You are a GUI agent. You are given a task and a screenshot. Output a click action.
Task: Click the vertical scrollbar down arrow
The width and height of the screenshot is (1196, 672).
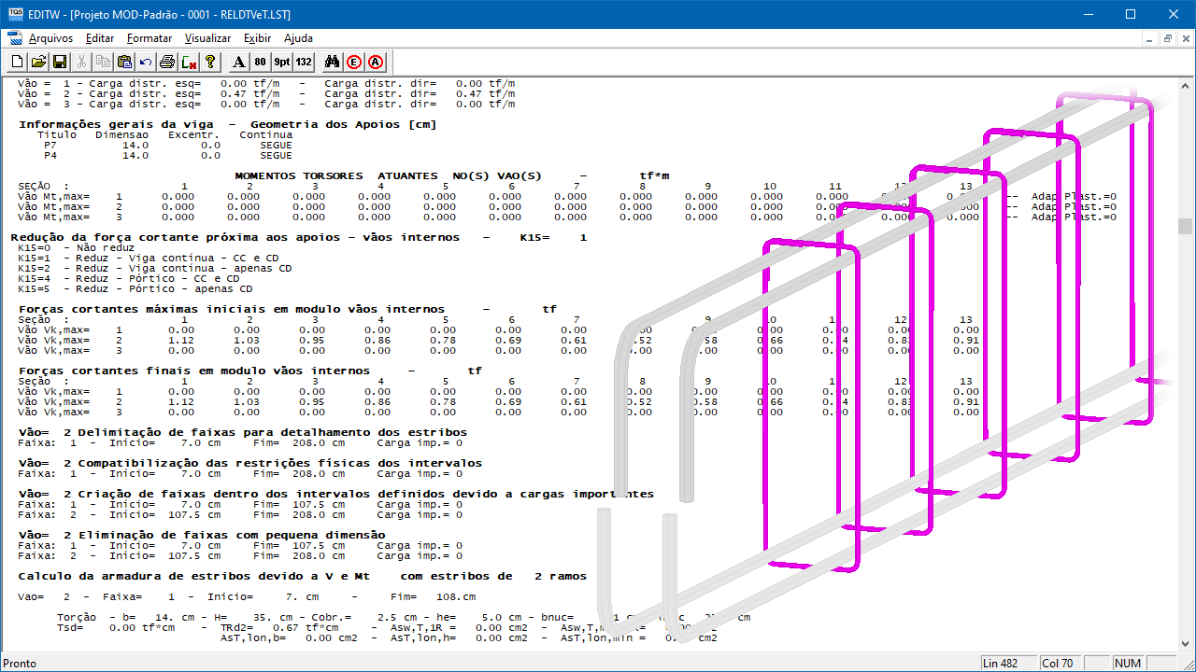pos(1186,643)
